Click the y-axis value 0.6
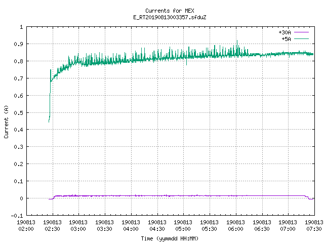The image size is (324, 243). 18,96
